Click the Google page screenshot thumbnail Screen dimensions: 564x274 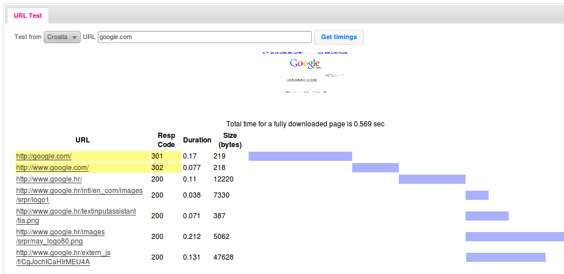tap(305, 72)
